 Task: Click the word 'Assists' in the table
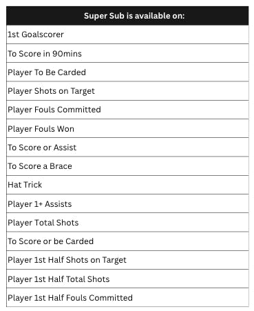pos(58,204)
